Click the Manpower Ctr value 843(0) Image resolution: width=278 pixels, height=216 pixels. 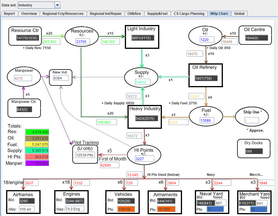point(24,109)
